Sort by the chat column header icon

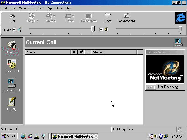click(88, 52)
